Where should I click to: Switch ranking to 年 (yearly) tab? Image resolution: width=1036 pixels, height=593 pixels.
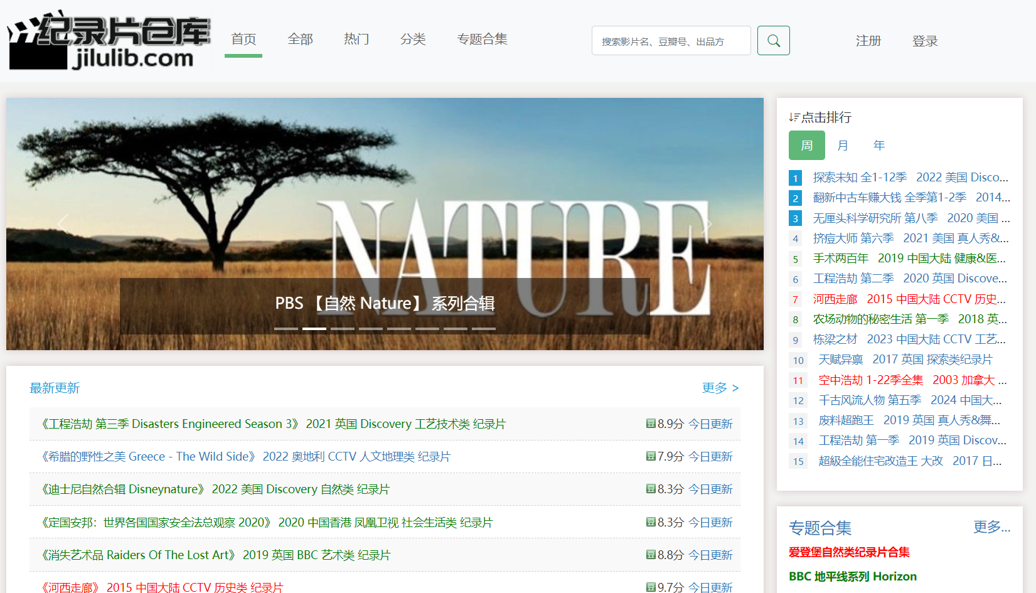(x=878, y=146)
